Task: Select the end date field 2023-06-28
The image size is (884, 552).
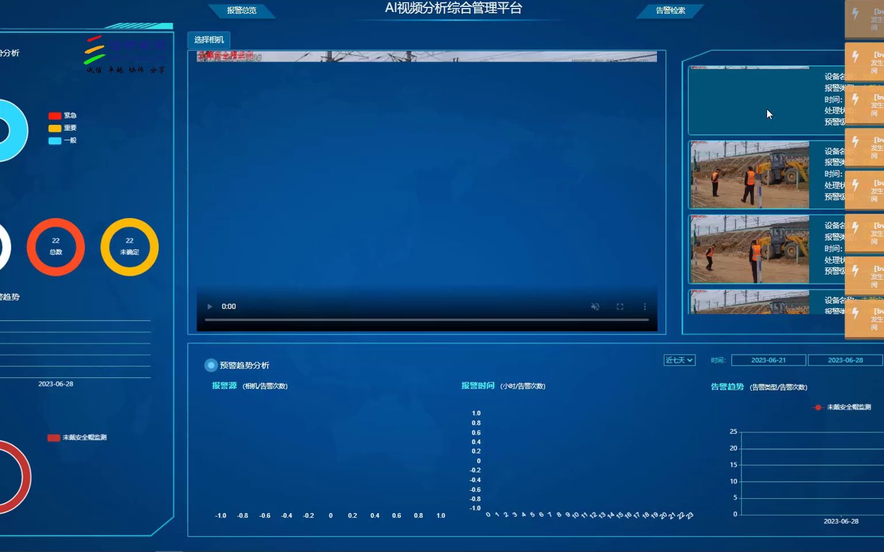Action: [845, 360]
